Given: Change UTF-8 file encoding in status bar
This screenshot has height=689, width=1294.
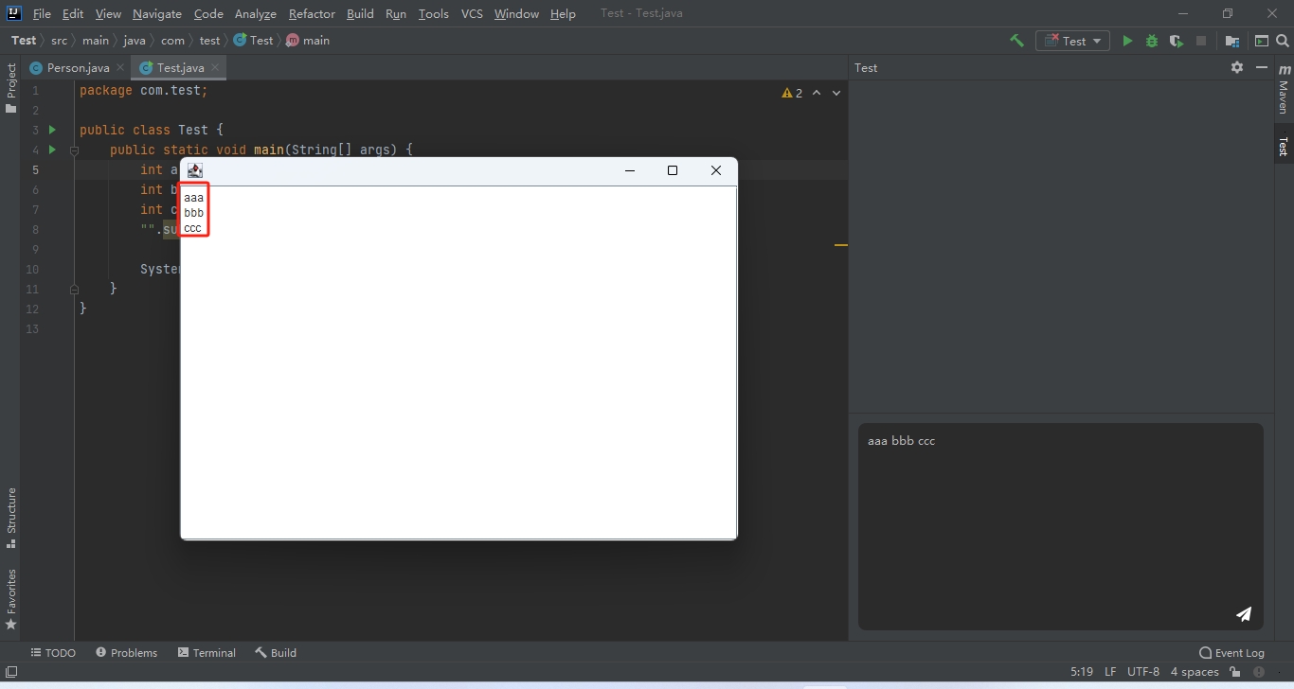Looking at the screenshot, I should pos(1143,672).
